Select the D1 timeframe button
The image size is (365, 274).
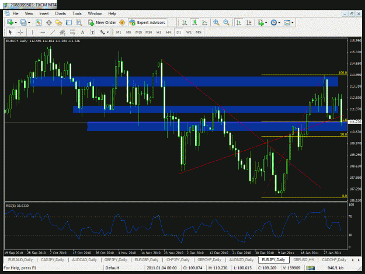point(179,32)
